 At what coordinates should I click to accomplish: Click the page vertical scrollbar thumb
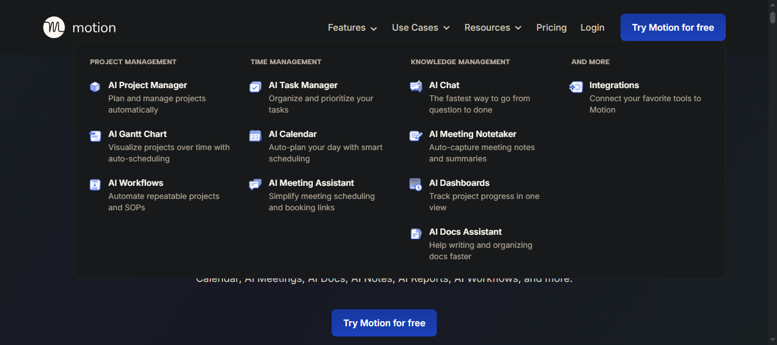tap(772, 17)
